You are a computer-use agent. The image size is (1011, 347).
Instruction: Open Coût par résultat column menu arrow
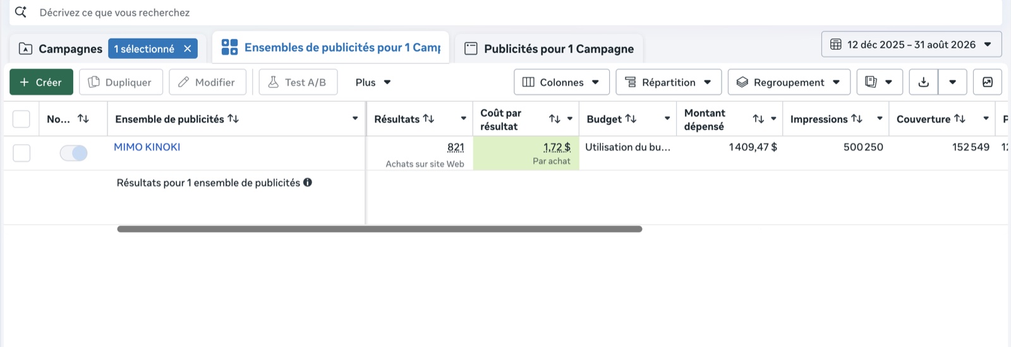coord(570,119)
